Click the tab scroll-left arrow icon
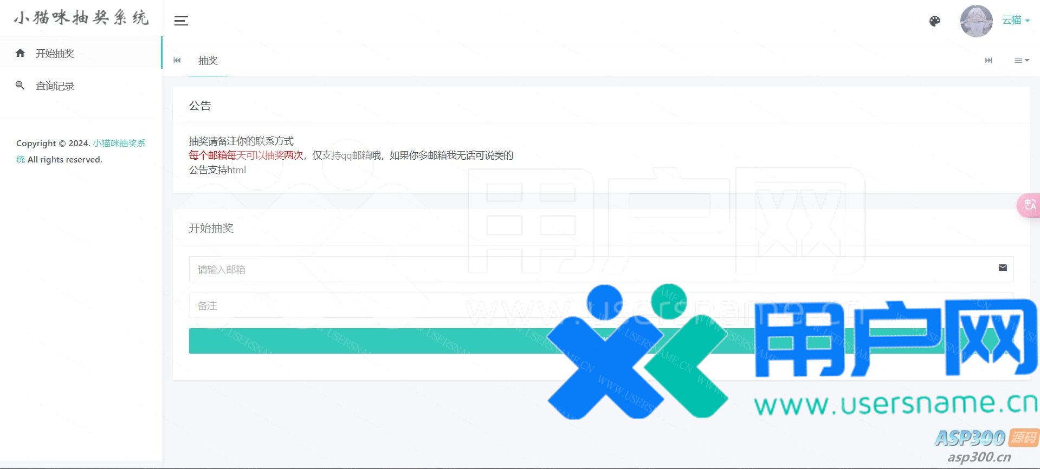 (x=177, y=60)
